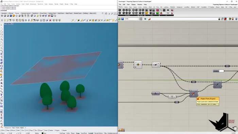
Task: Switch to the Top viewport tab
Action: pos(13,128)
